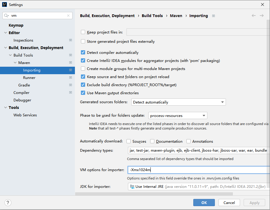Select the Importing tree item
The width and height of the screenshot is (270, 210).
[x=37, y=70]
